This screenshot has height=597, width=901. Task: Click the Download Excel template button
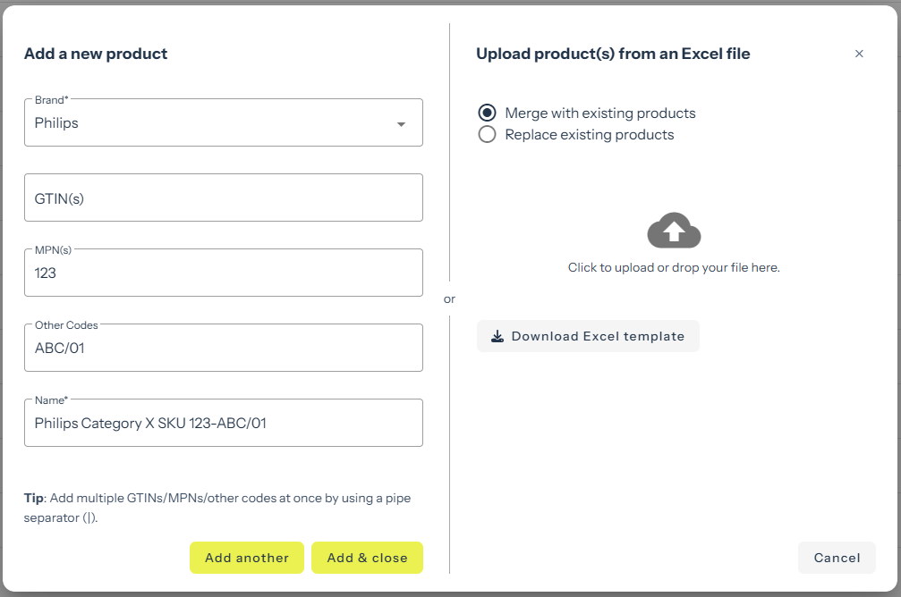pos(588,337)
